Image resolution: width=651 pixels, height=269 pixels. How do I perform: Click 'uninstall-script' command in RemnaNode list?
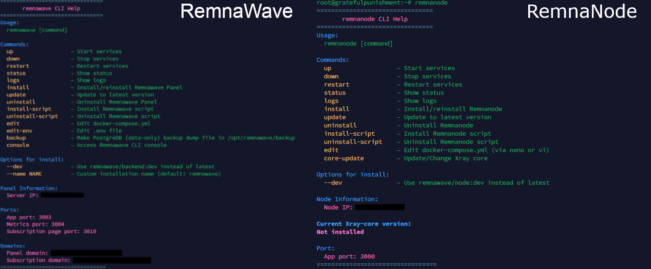click(x=353, y=142)
